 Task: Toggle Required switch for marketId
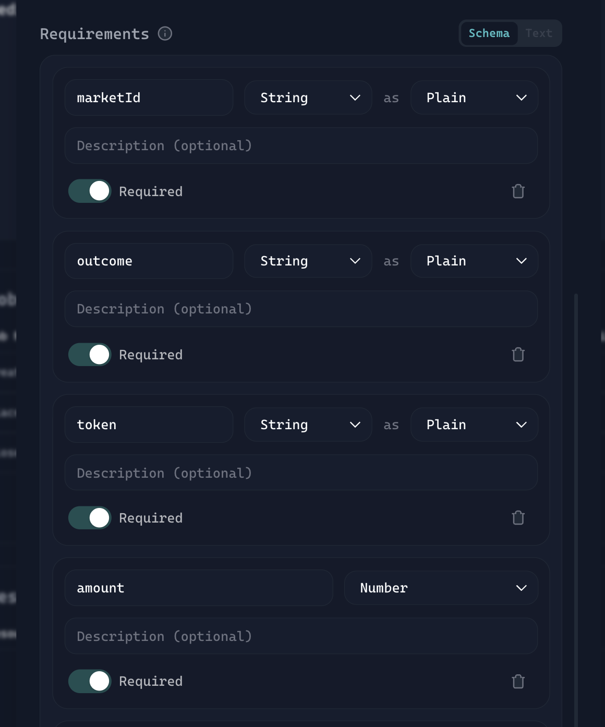tap(90, 191)
